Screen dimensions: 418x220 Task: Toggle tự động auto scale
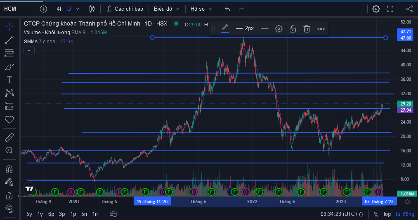pyautogui.click(x=405, y=214)
